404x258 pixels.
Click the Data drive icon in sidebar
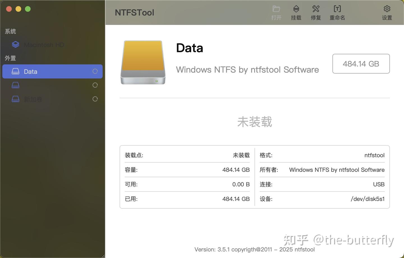pyautogui.click(x=15, y=71)
